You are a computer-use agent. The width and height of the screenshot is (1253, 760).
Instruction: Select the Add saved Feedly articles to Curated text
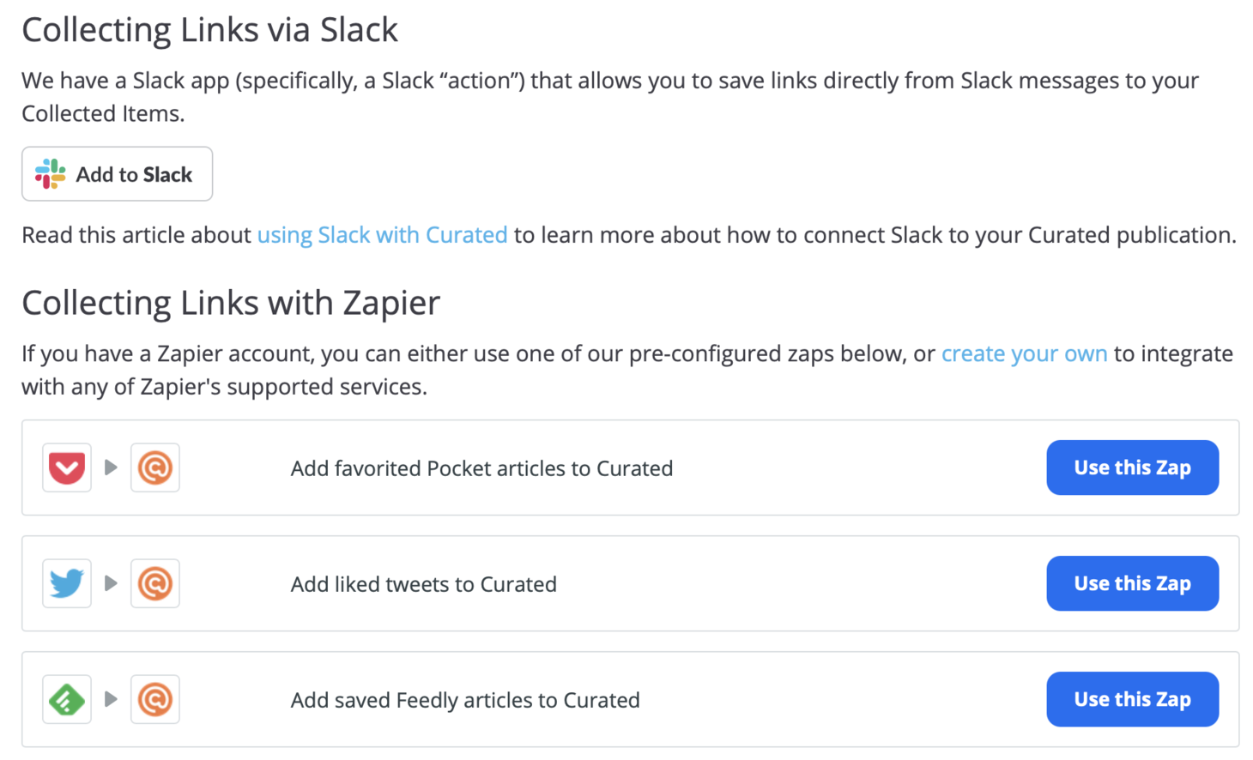(x=465, y=700)
